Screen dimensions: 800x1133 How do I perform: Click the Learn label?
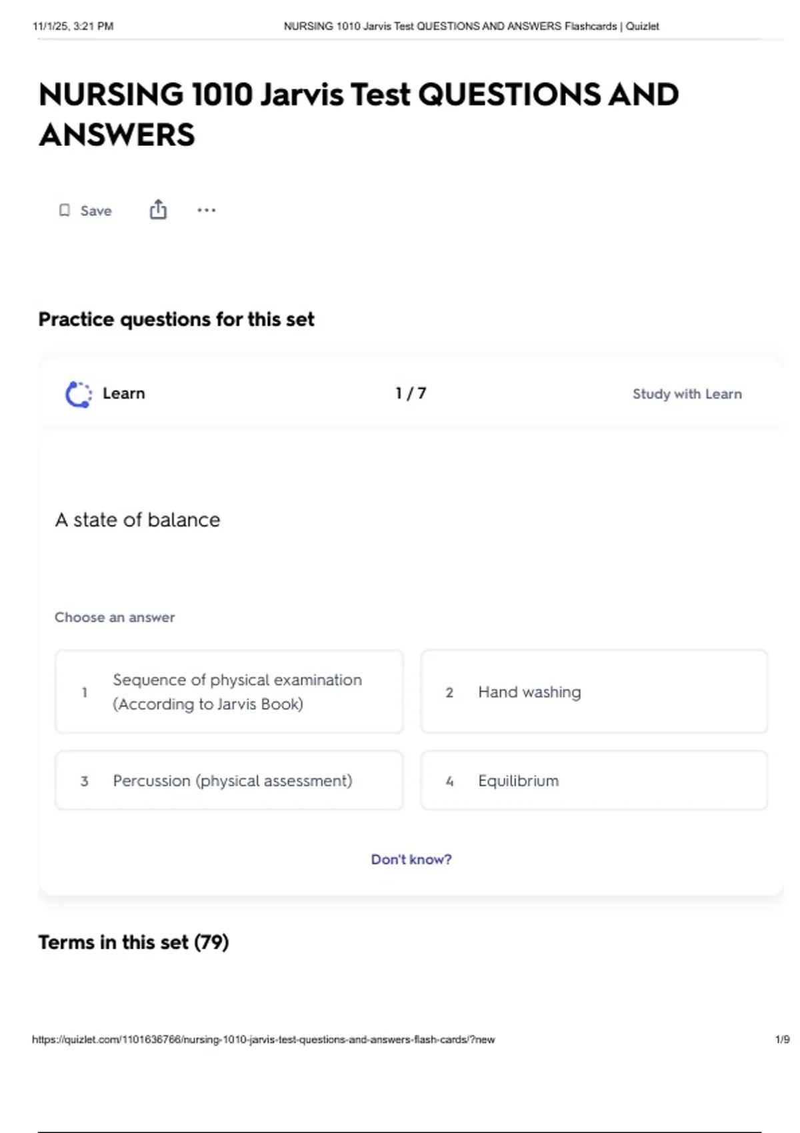pyautogui.click(x=123, y=393)
